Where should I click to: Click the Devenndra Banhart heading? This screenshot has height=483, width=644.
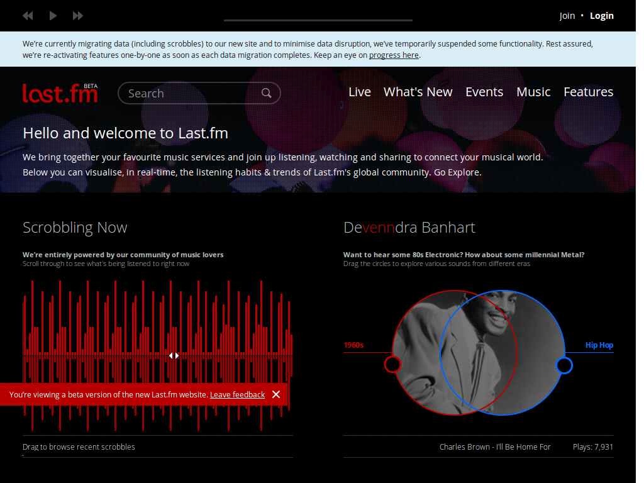coord(409,228)
